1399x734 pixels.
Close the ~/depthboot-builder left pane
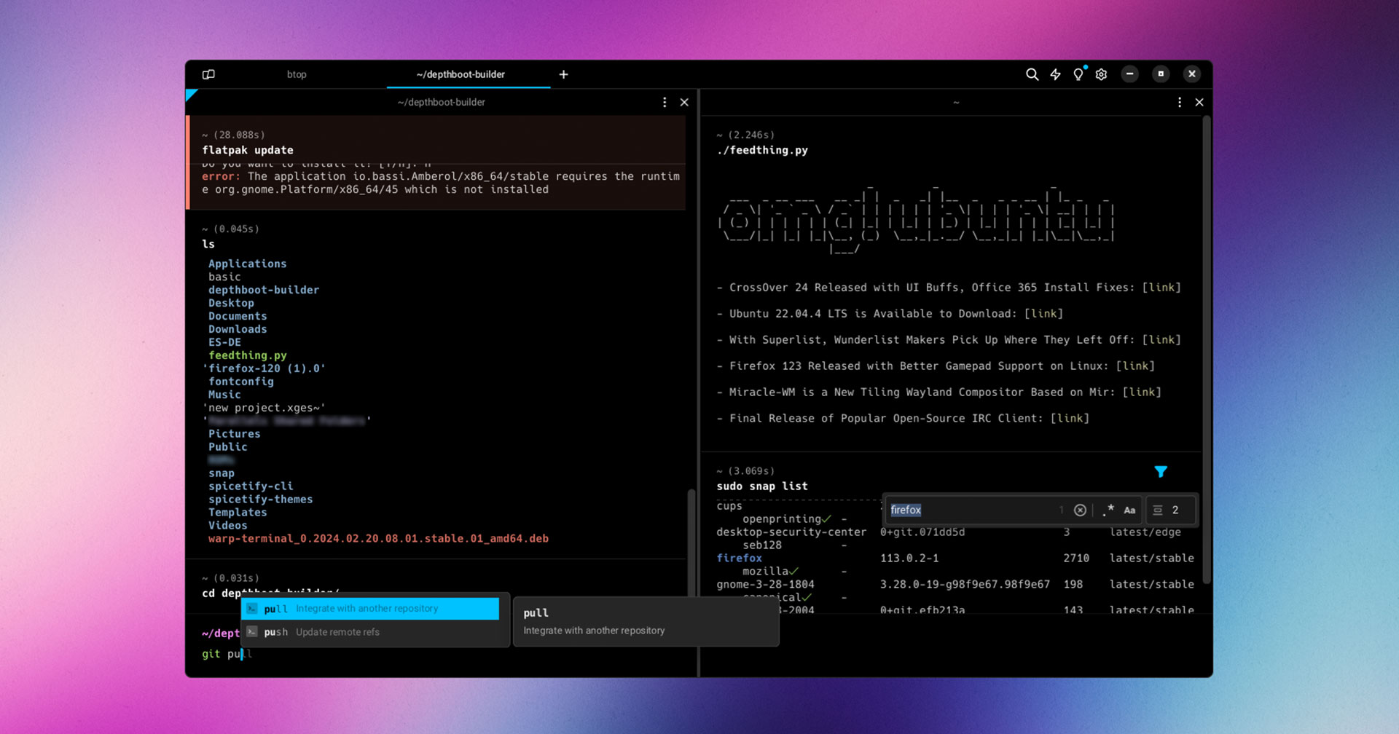tap(684, 103)
